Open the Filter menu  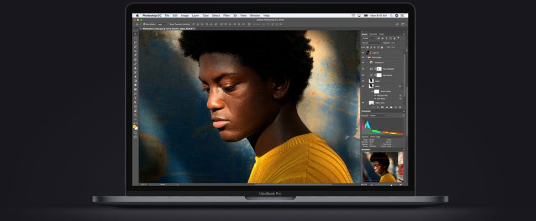[227, 15]
